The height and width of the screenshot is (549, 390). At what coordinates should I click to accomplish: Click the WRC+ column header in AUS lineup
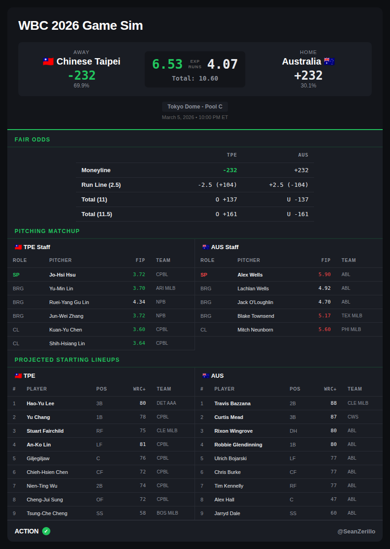[330, 389]
